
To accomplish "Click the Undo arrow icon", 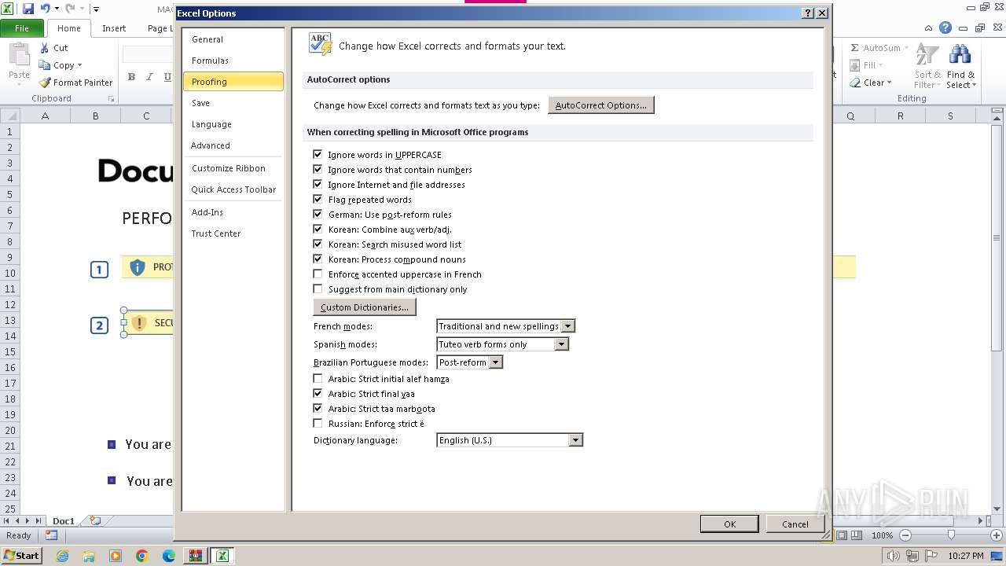I will (x=45, y=9).
